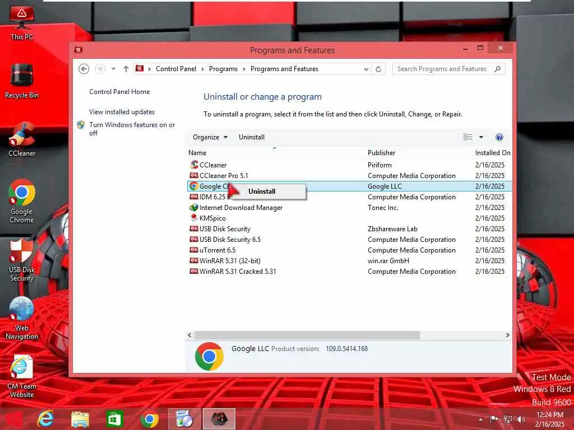Navigate to Control Panel breadcrumb
Image resolution: width=574 pixels, height=430 pixels.
coord(175,69)
